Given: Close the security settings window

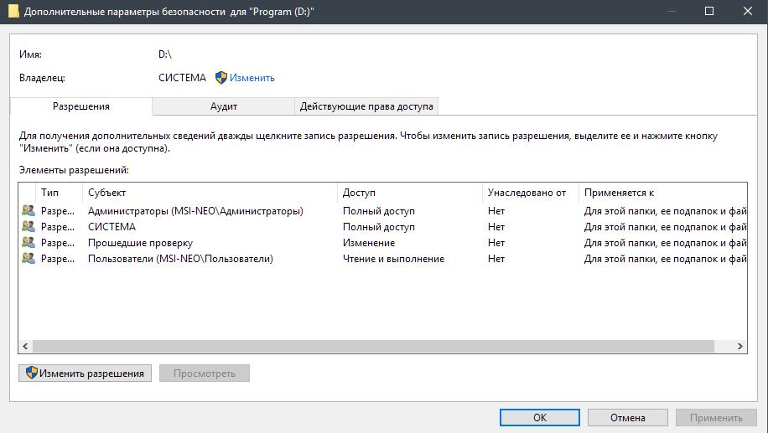Looking at the screenshot, I should tap(748, 11).
